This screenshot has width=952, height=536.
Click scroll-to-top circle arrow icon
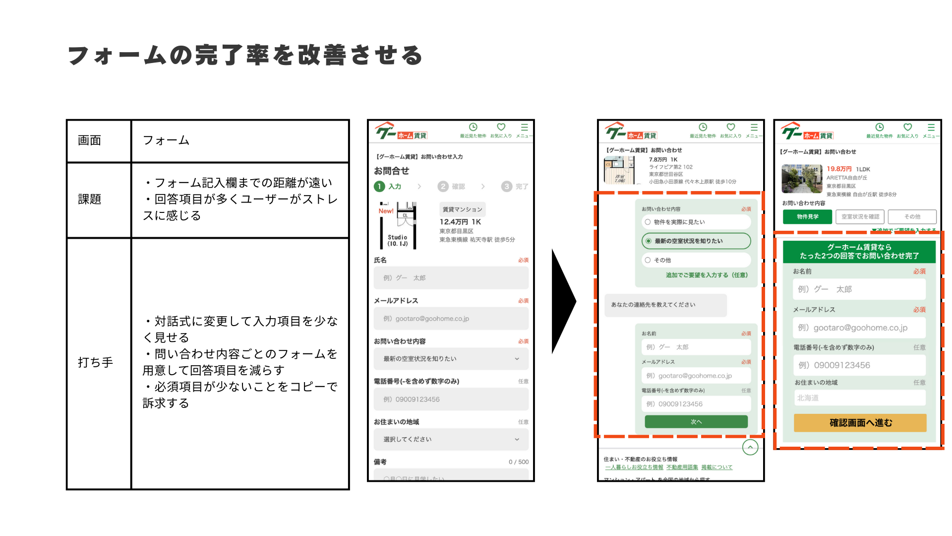750,447
